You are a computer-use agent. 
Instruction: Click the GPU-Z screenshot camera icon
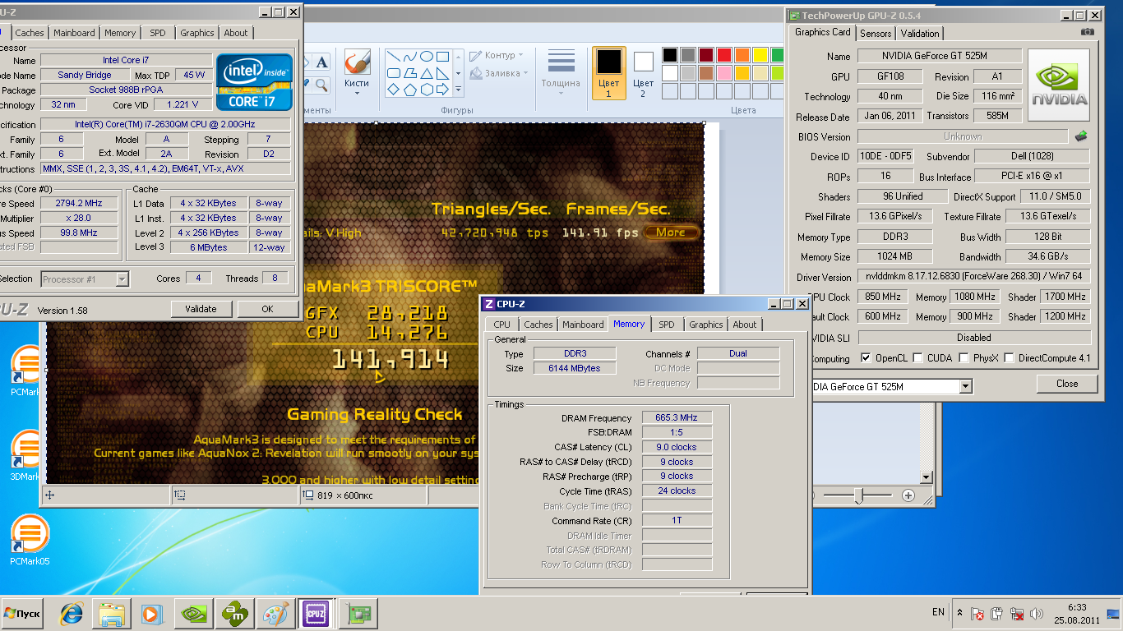pos(1087,32)
